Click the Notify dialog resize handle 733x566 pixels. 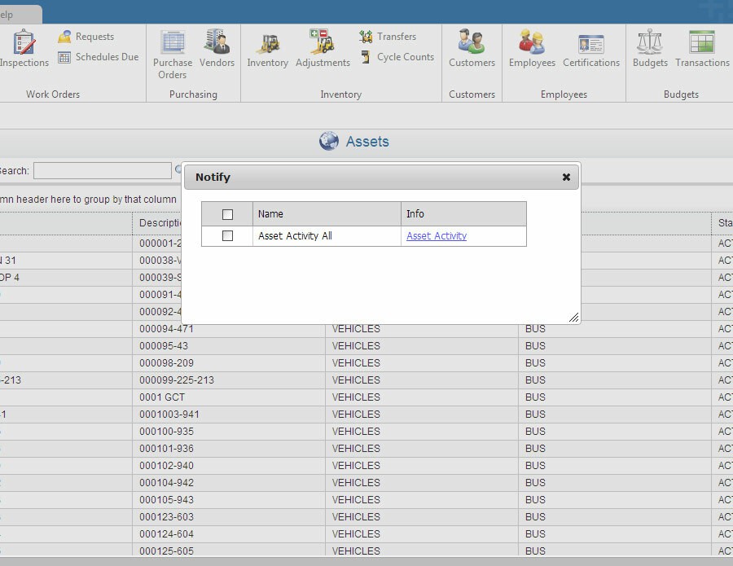pos(574,318)
